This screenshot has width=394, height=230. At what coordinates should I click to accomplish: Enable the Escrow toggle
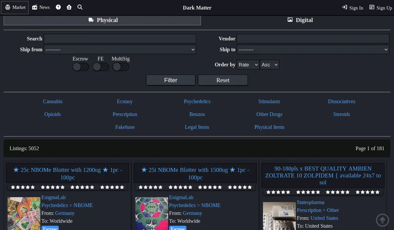(80, 67)
